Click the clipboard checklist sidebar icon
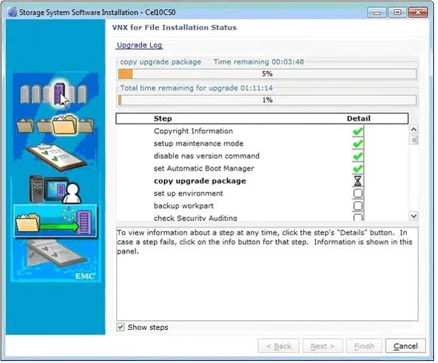Screen dimensions: 438x363 pos(56,157)
